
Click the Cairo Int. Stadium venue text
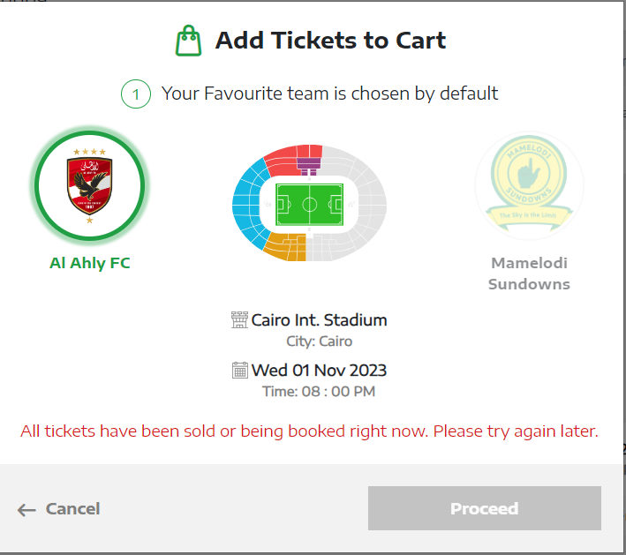[319, 320]
